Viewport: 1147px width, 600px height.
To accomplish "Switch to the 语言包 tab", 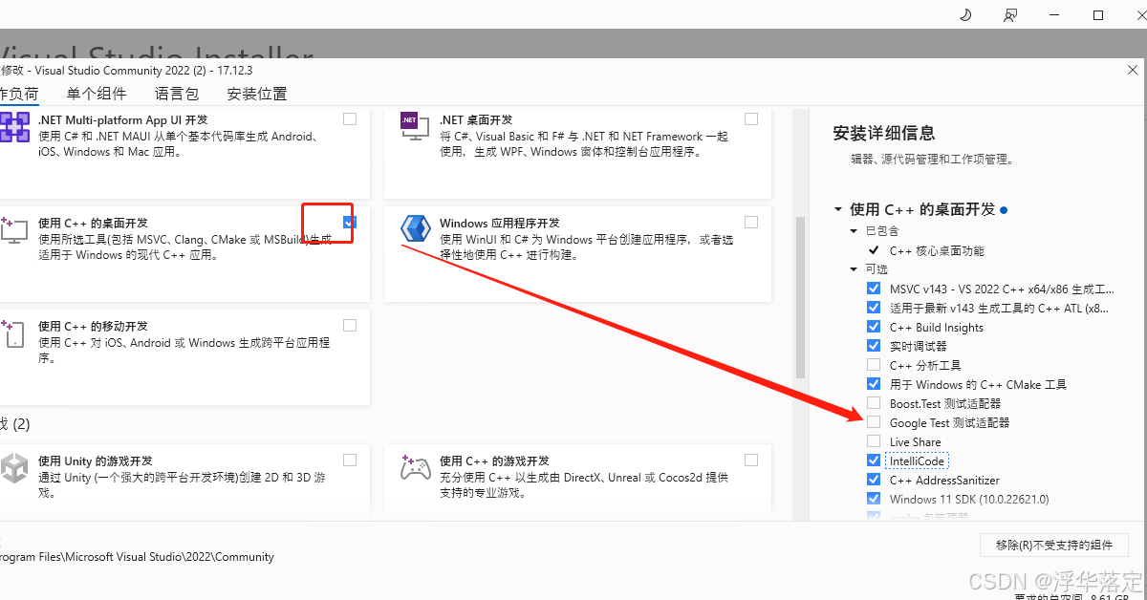I will tap(177, 94).
